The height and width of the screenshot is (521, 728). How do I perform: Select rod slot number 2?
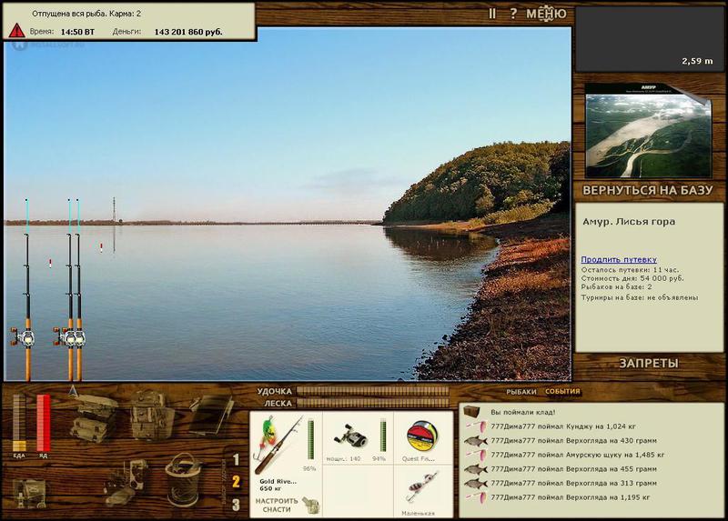[236, 482]
